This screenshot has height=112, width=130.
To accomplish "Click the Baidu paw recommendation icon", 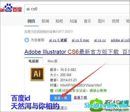I will (27, 40).
